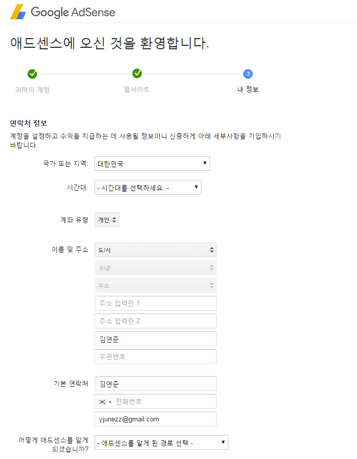Open the 계좌 유형 dropdown set to 개인
Viewport: 357px width, 459px height.
[x=107, y=220]
